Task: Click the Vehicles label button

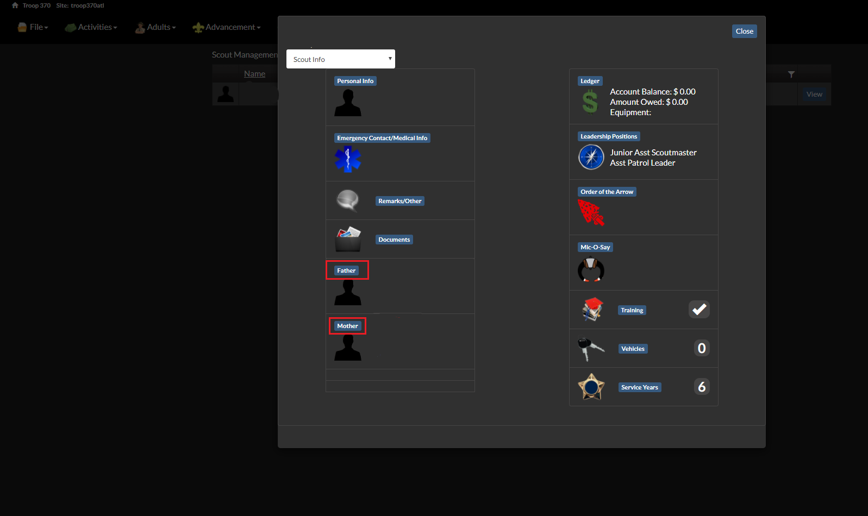Action: tap(633, 349)
